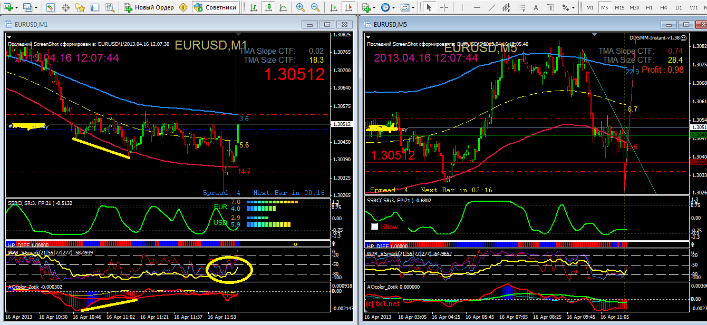The height and width of the screenshot is (325, 707).
Task: Click Profit : 0.98 label in M5 chart
Action: tap(663, 70)
